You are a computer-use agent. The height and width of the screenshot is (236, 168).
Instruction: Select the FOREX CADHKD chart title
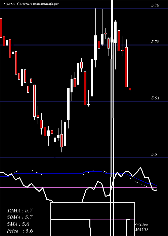tap(31, 4)
